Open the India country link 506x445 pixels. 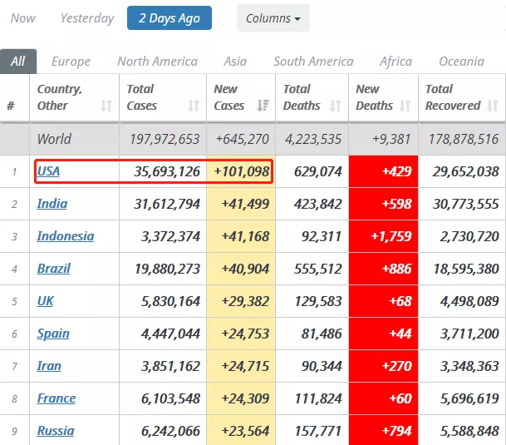(x=52, y=204)
